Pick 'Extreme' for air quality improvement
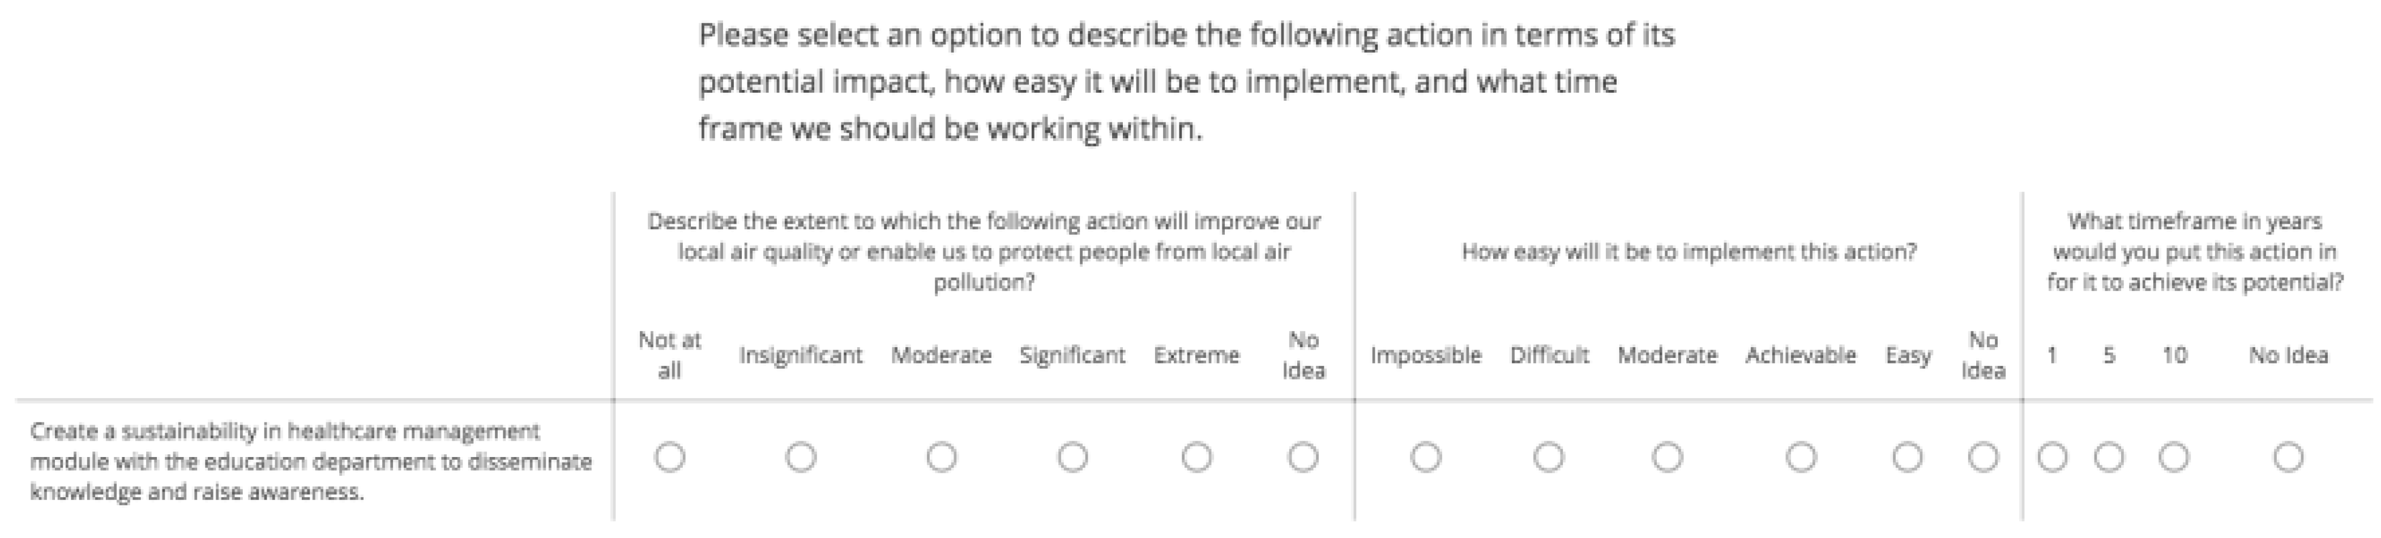This screenshot has height=538, width=2381. [x=1196, y=456]
